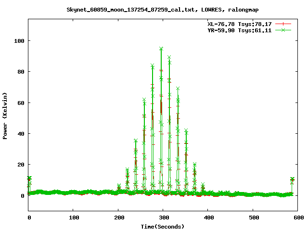
Task: Click the y-axis tick label 0
Action: [x=23, y=196]
